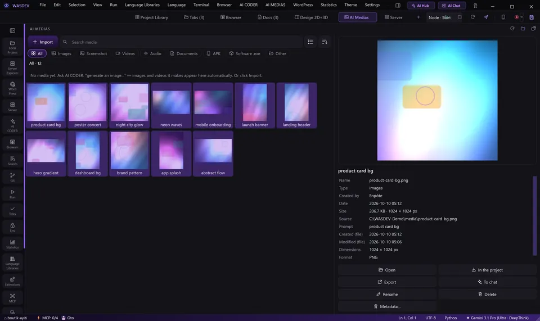Click the To chat button

click(x=487, y=282)
